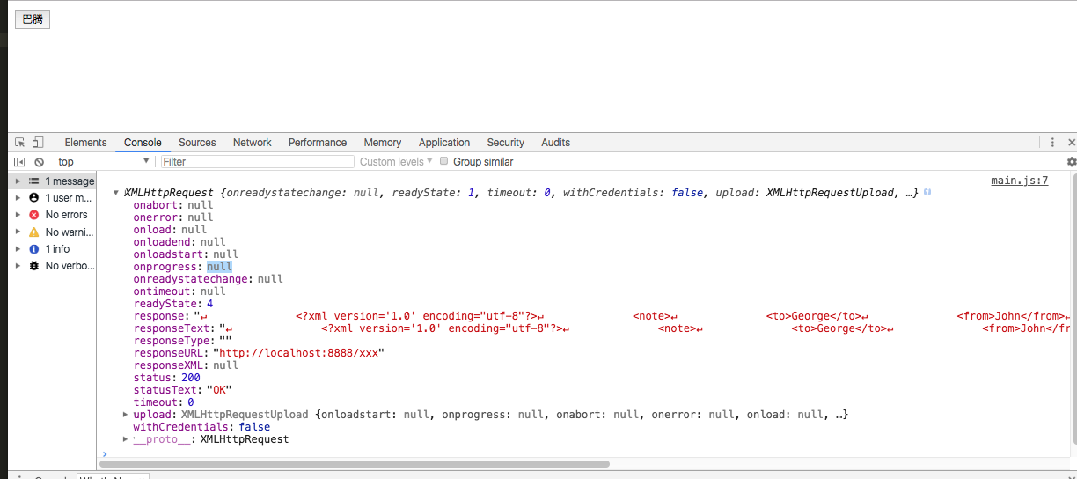Click the highlighted null of onprogress
The height and width of the screenshot is (479, 1077).
tap(219, 267)
